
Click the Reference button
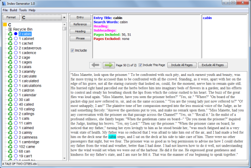[x=80, y=25]
